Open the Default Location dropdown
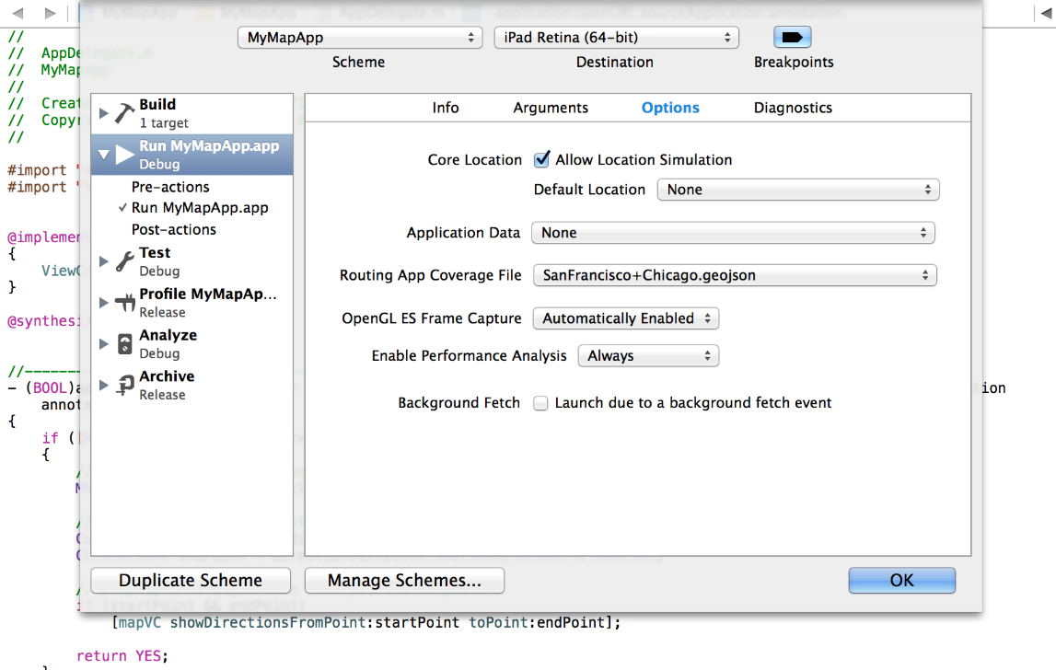 tap(797, 190)
